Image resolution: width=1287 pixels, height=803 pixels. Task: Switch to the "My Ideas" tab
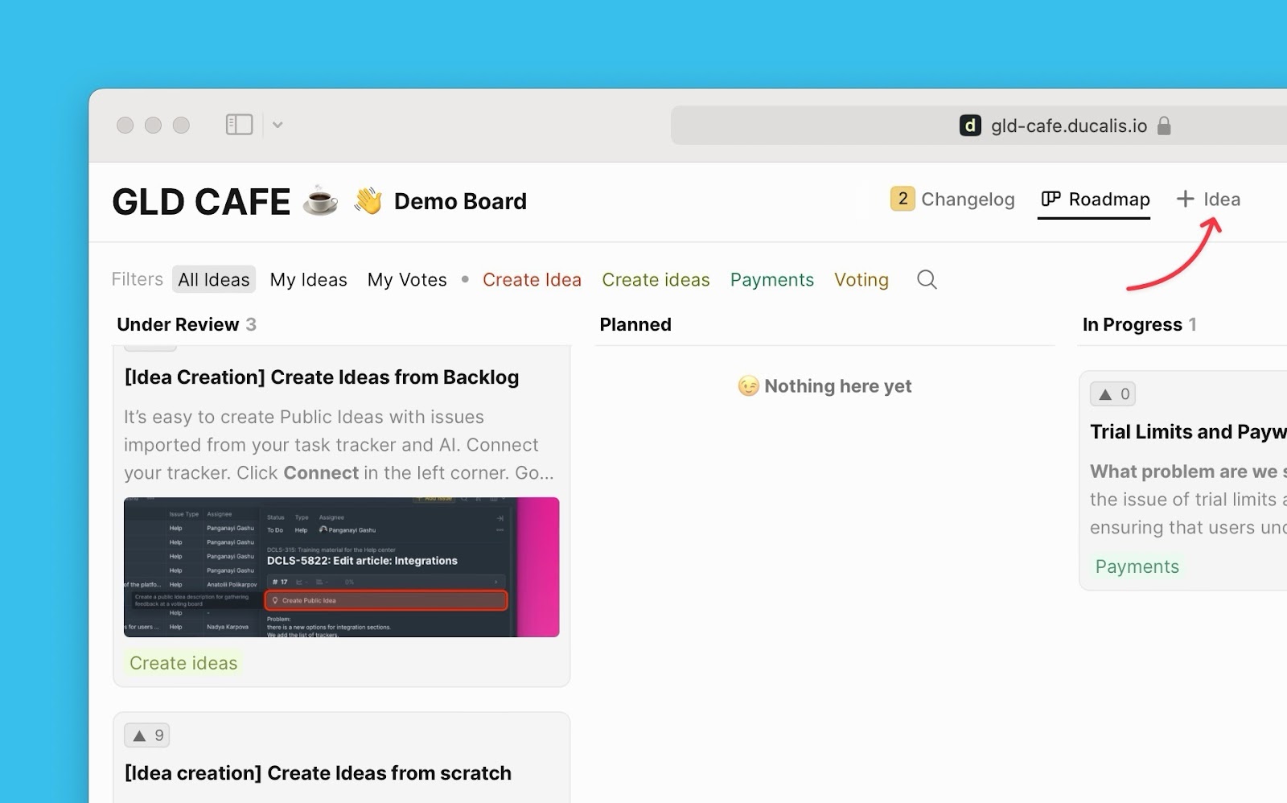tap(308, 279)
